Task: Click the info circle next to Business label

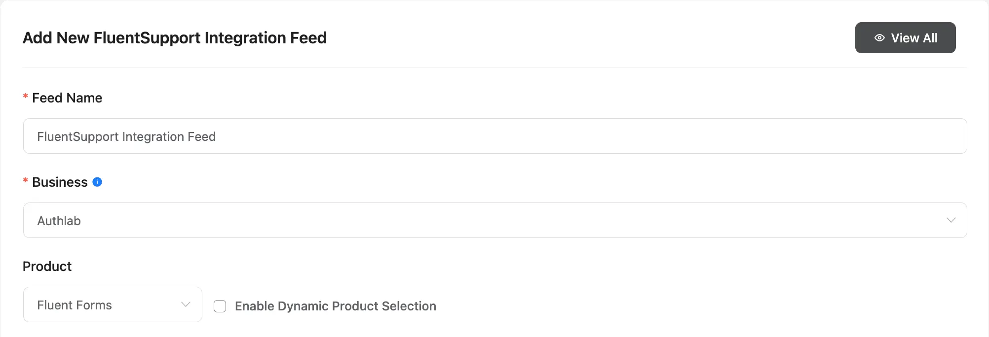Action: (x=97, y=182)
